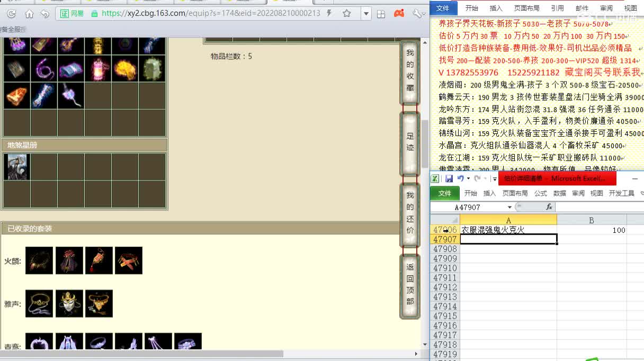The height and width of the screenshot is (361, 644).
Task: Select the orange fire crystal item
Action: tap(17, 95)
